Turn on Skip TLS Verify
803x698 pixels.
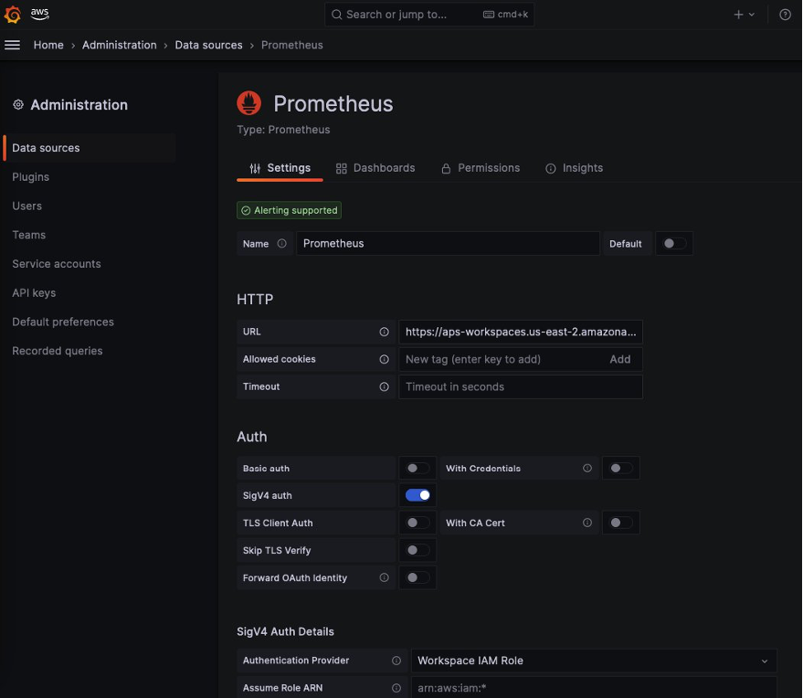point(417,550)
